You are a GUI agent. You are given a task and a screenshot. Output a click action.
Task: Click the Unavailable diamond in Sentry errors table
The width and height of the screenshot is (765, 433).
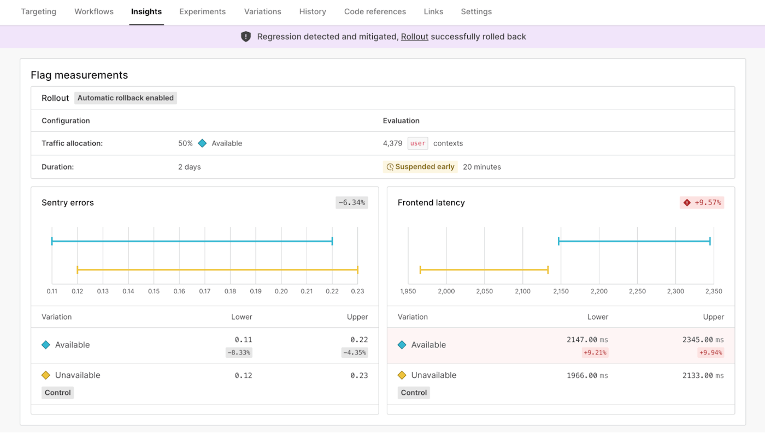point(46,375)
